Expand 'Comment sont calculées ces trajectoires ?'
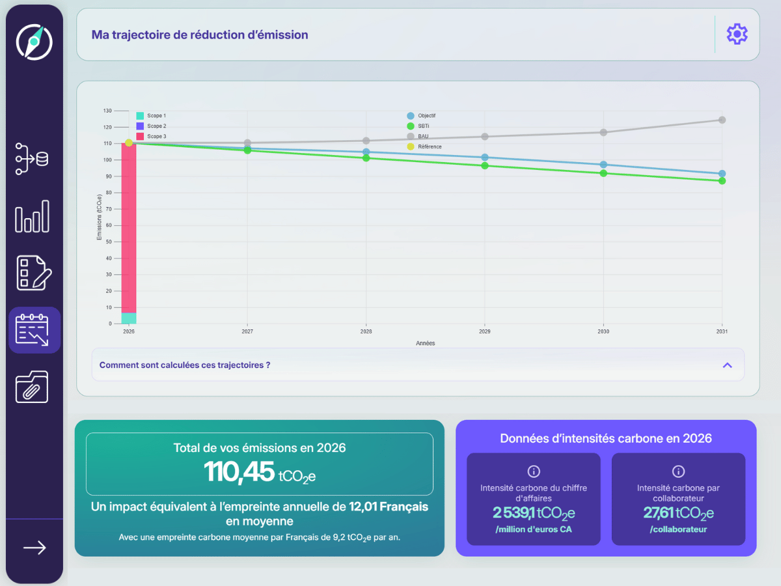This screenshot has height=586, width=781. click(x=185, y=365)
